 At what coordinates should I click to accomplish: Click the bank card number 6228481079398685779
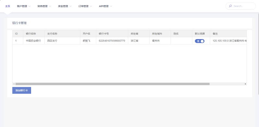pos(112,41)
